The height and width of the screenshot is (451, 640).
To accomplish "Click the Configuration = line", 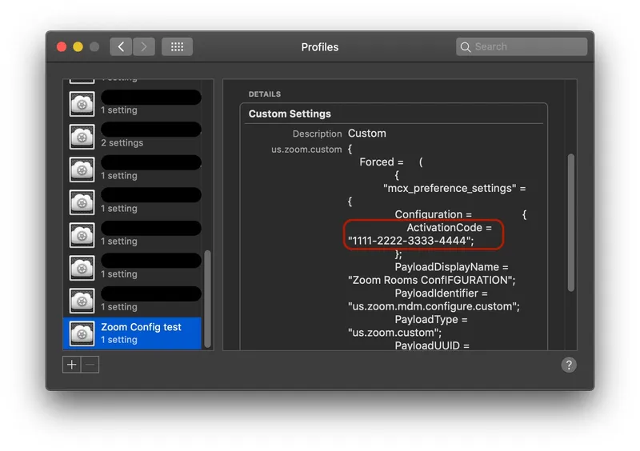I will pos(433,214).
